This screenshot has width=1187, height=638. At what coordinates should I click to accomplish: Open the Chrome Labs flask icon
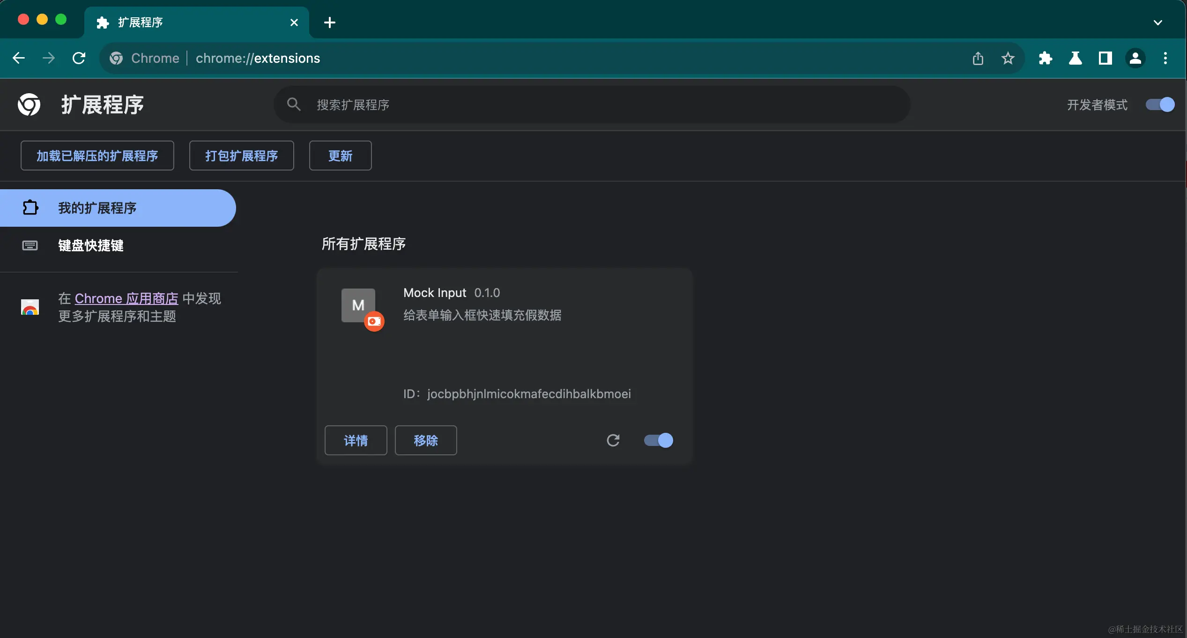[x=1075, y=58]
